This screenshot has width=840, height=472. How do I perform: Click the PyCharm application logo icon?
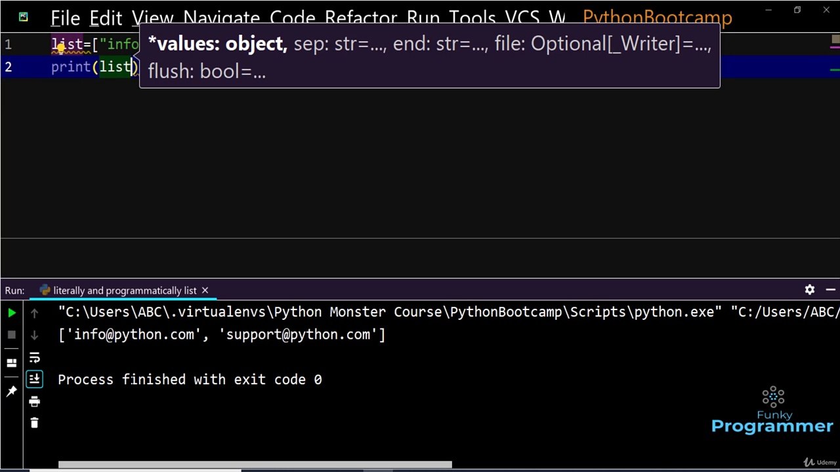24,17
